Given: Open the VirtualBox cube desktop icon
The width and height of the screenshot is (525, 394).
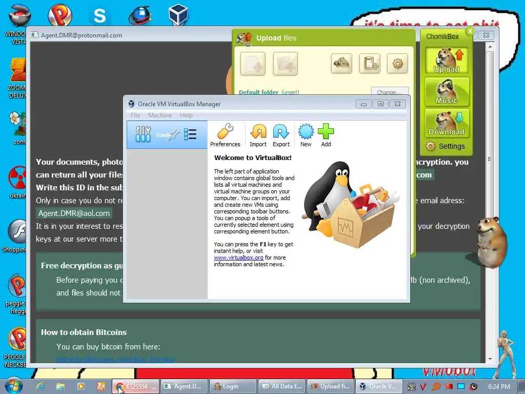Looking at the screenshot, I should (x=178, y=15).
